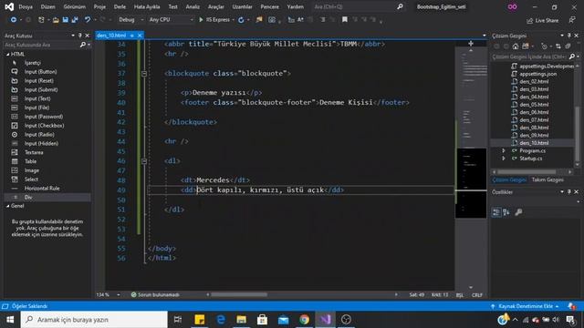
Task: Open the Debug configuration dropdown
Action: coord(130,20)
